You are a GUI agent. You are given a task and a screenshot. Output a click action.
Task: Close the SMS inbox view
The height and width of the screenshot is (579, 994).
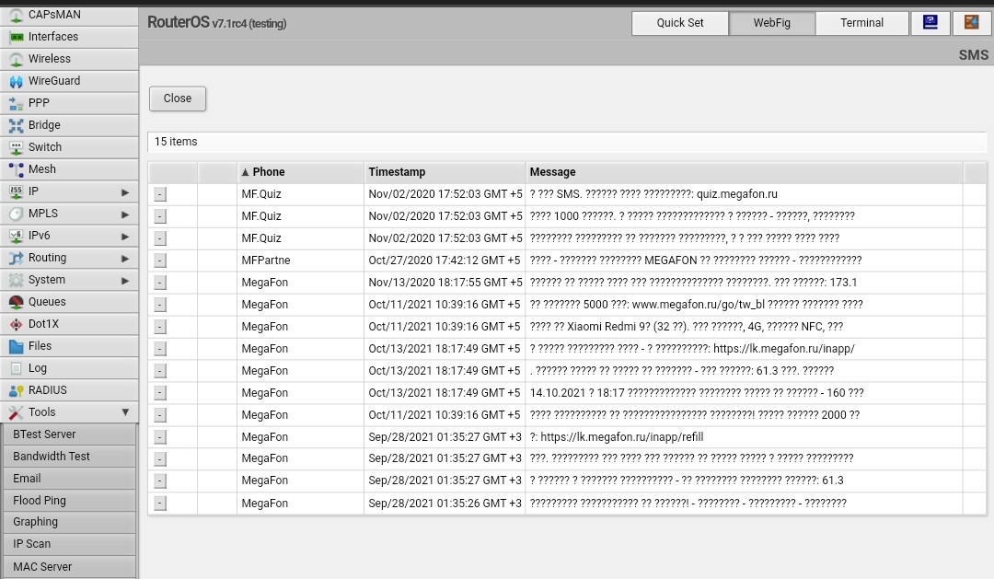coord(178,98)
